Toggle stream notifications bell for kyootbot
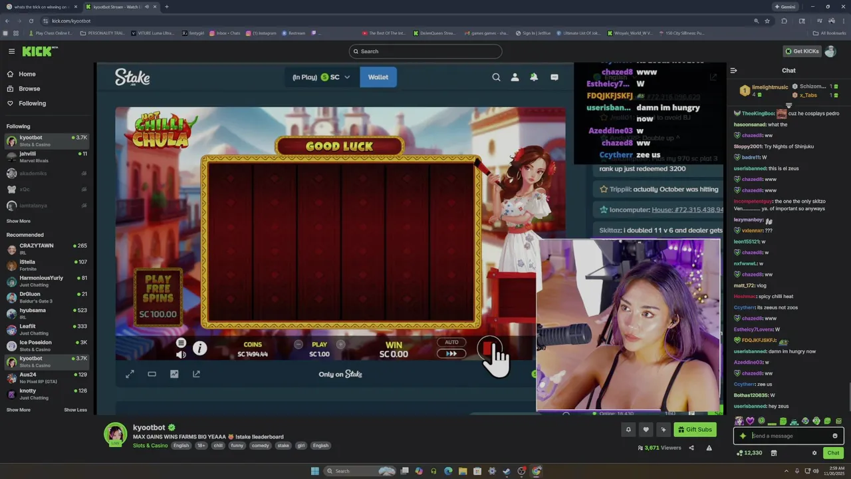851x479 pixels. [x=628, y=430]
